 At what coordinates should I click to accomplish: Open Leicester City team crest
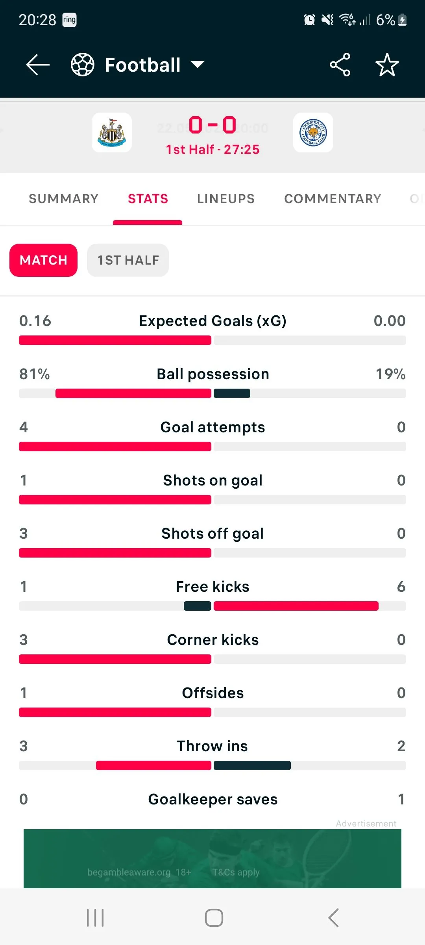coord(313,133)
